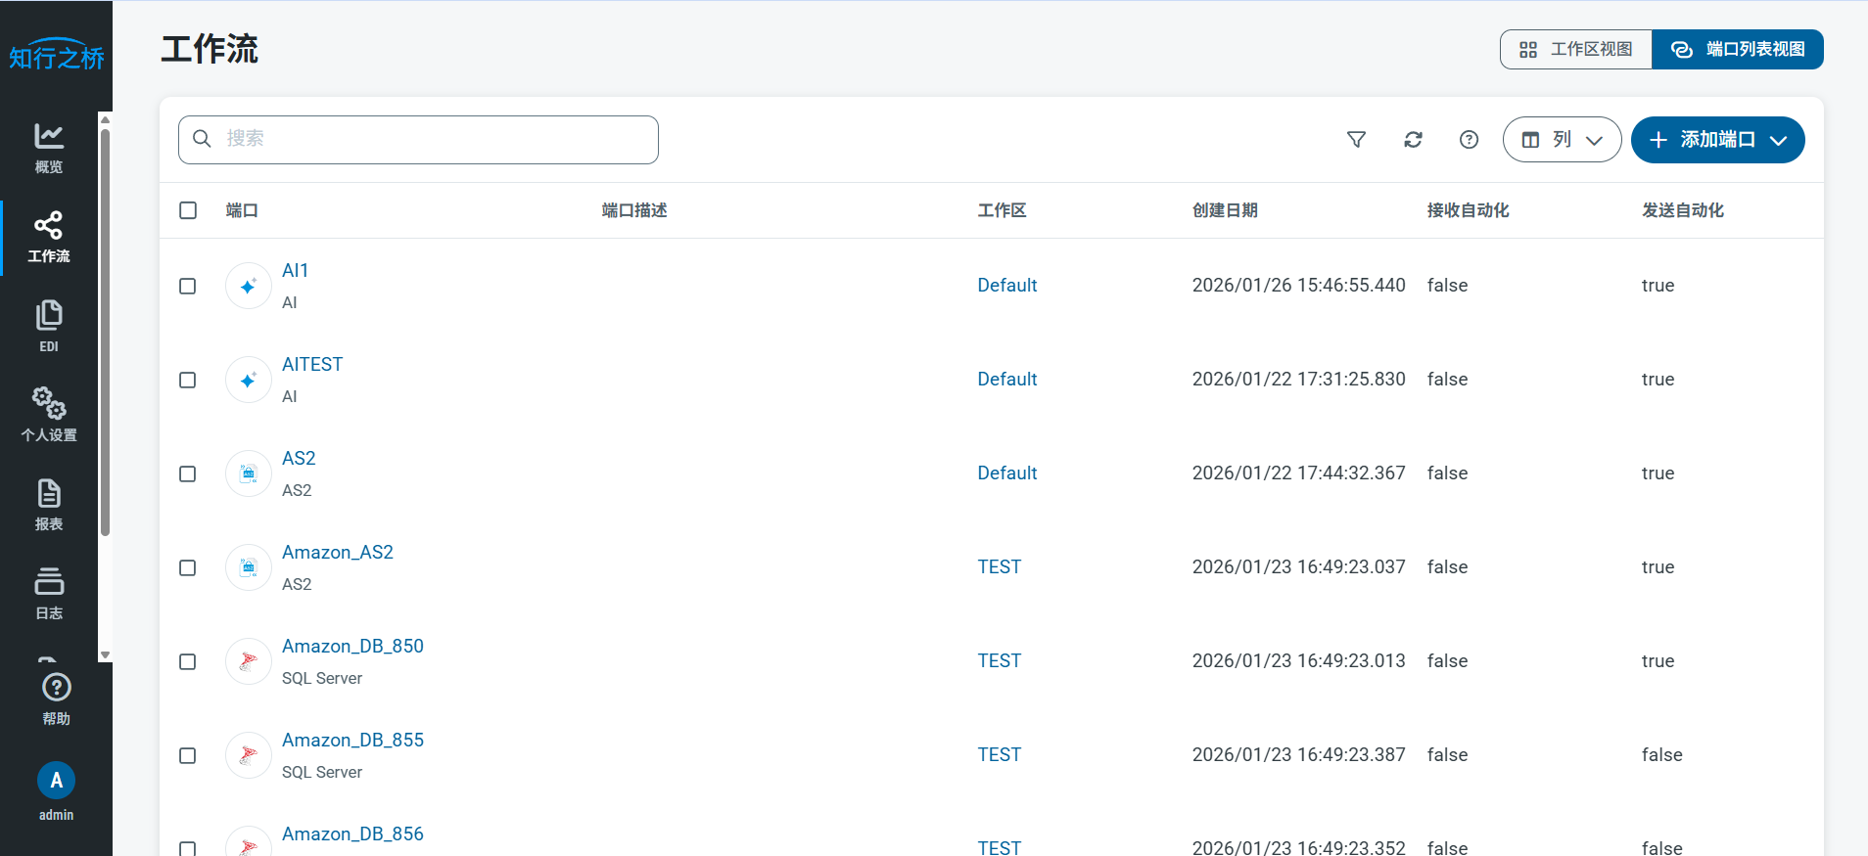Switch to 端口列表视图 port list view
Viewport: 1868px width, 856px height.
[x=1737, y=50]
